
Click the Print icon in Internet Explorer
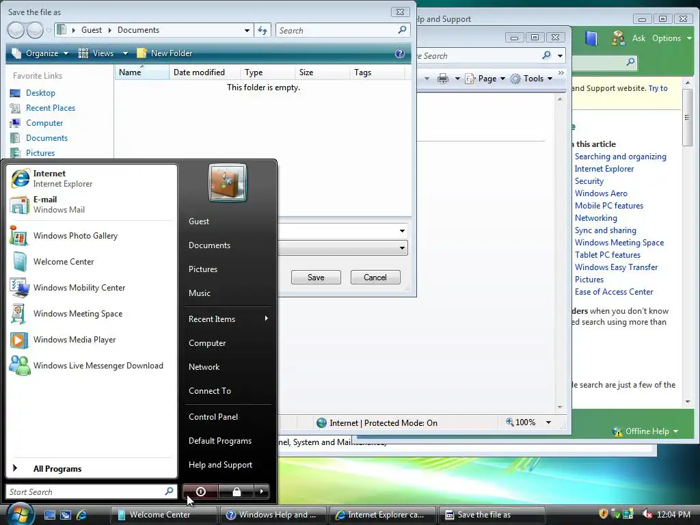pyautogui.click(x=442, y=79)
